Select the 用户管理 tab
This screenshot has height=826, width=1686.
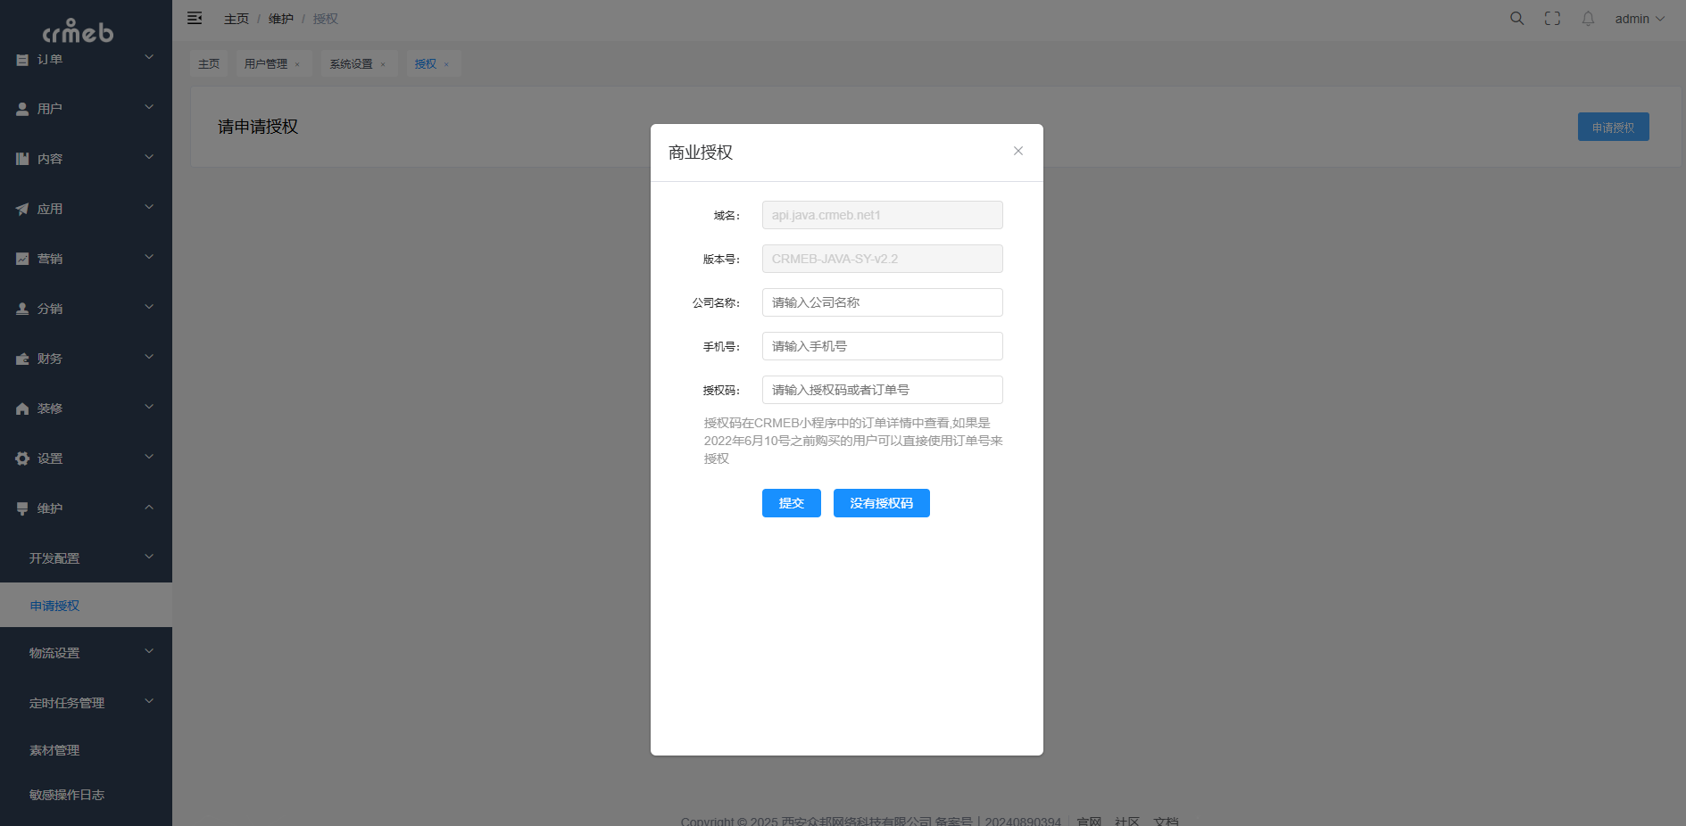tap(264, 63)
